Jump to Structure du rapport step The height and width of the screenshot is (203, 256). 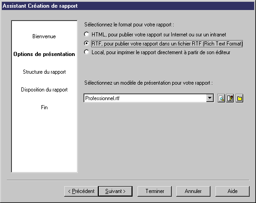tap(44, 72)
